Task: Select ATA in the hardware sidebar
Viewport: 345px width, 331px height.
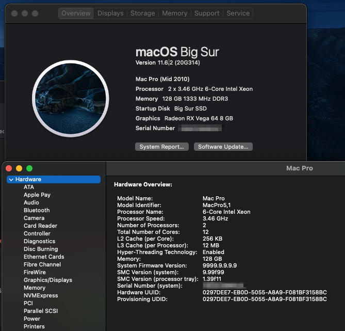Action: pyautogui.click(x=29, y=187)
